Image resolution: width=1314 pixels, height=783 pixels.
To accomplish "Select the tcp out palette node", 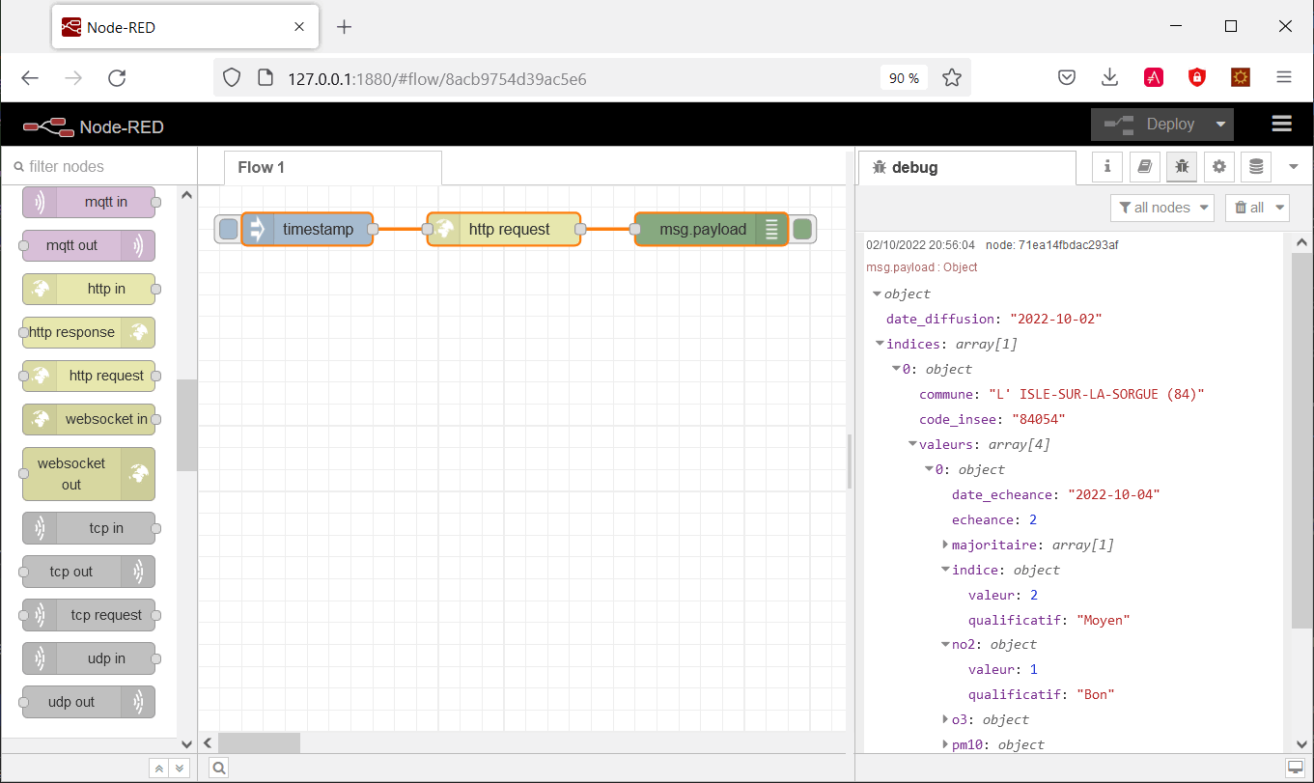I will click(x=89, y=572).
